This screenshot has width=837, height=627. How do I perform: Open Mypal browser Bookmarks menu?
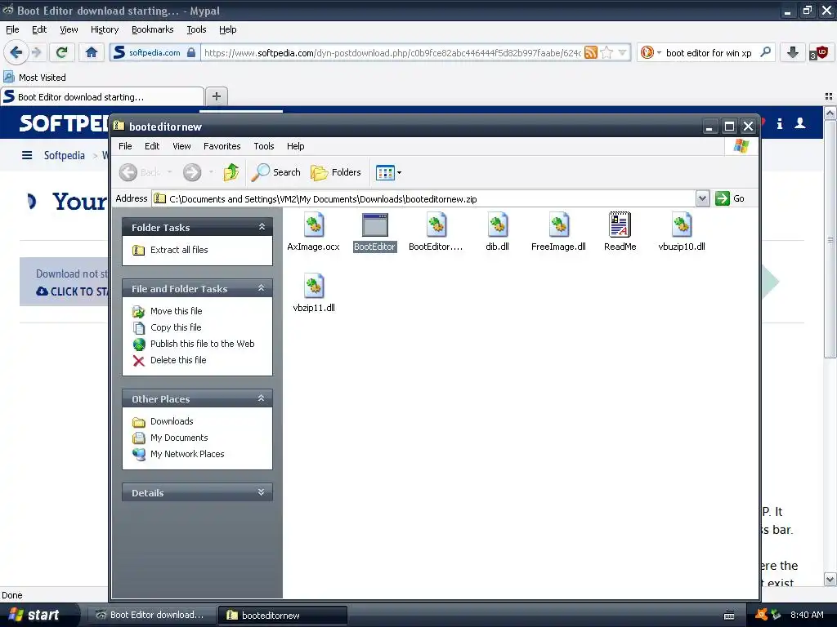click(152, 29)
